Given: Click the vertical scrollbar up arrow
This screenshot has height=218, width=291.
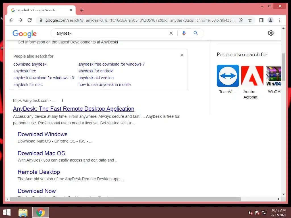Looking at the screenshot, I should [283, 28].
